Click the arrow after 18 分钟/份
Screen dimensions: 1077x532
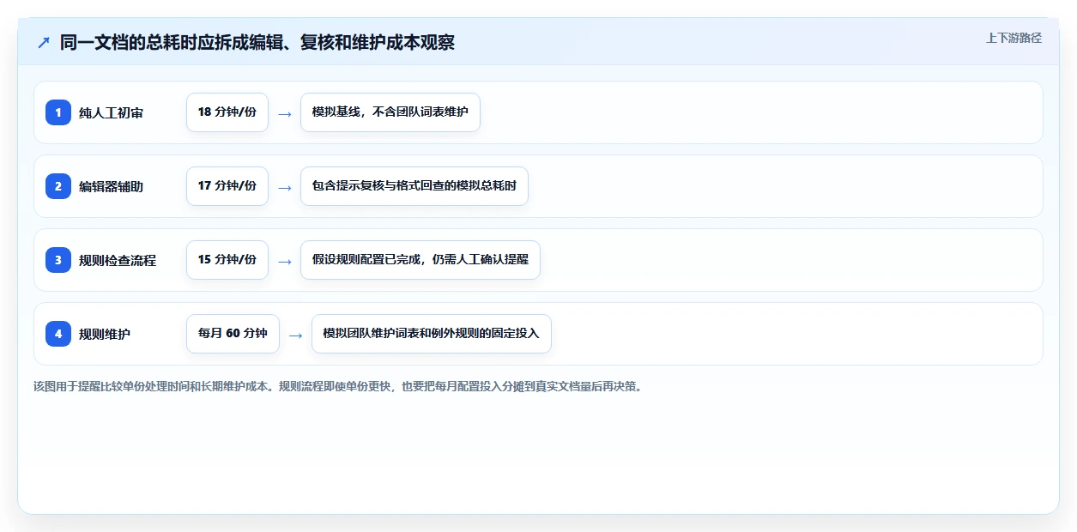[285, 113]
